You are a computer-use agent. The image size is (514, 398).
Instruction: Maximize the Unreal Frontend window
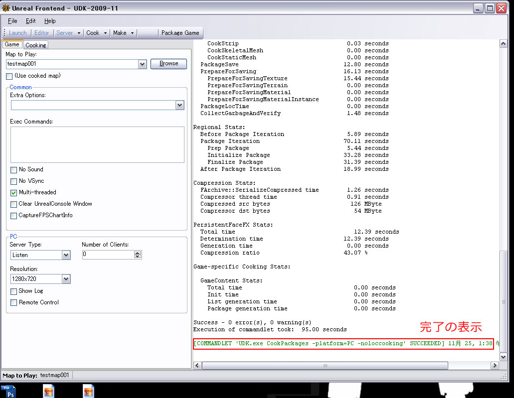[490, 8]
